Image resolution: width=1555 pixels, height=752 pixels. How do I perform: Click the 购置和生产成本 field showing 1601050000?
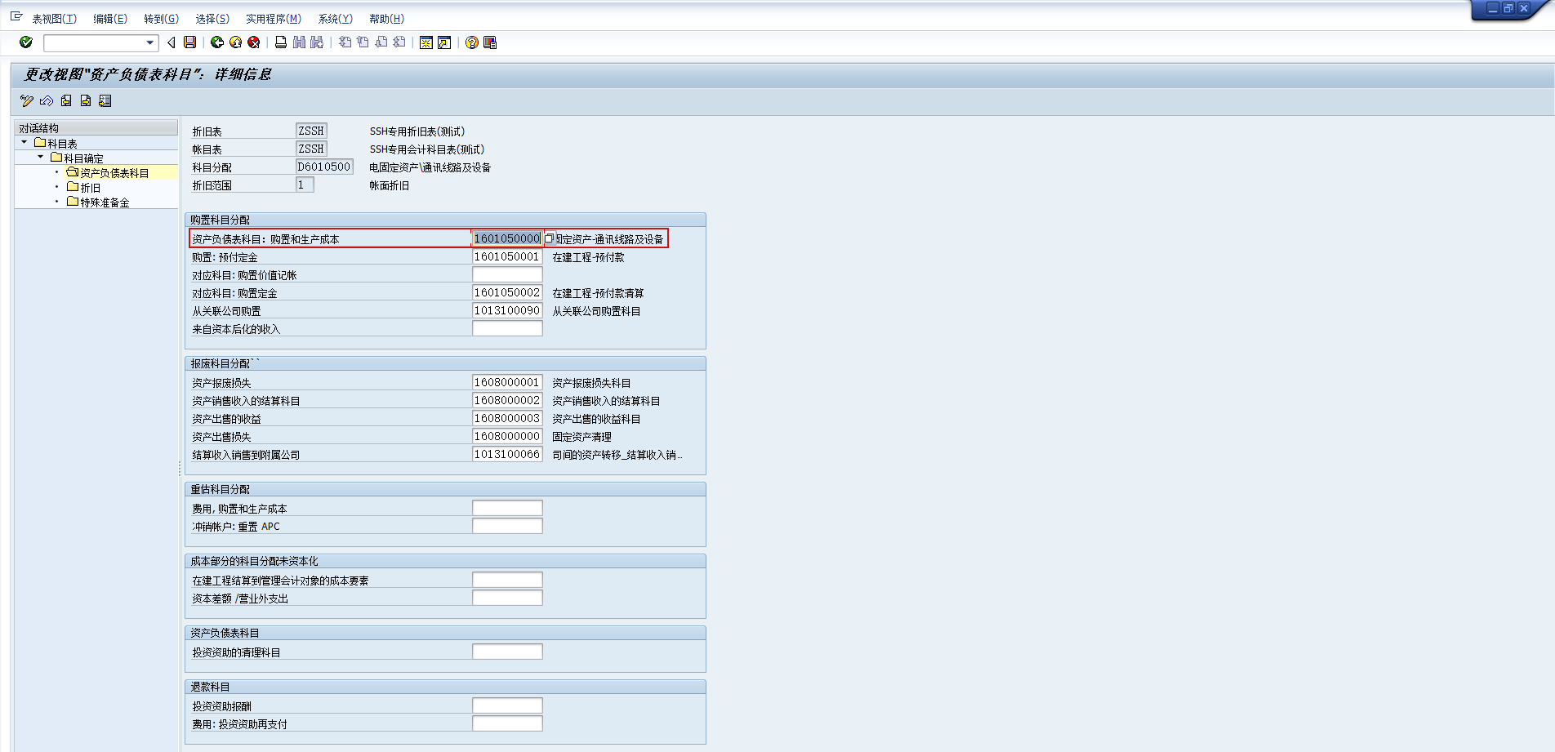507,238
